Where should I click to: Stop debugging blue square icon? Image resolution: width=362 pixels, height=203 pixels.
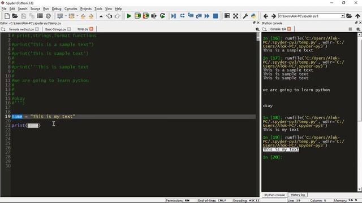pos(215,16)
